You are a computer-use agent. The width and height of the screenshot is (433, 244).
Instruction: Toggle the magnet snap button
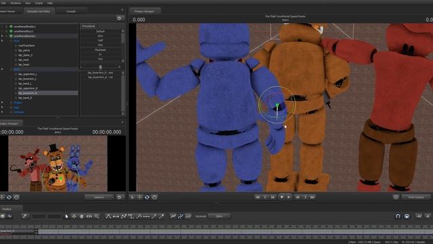pyautogui.click(x=398, y=216)
